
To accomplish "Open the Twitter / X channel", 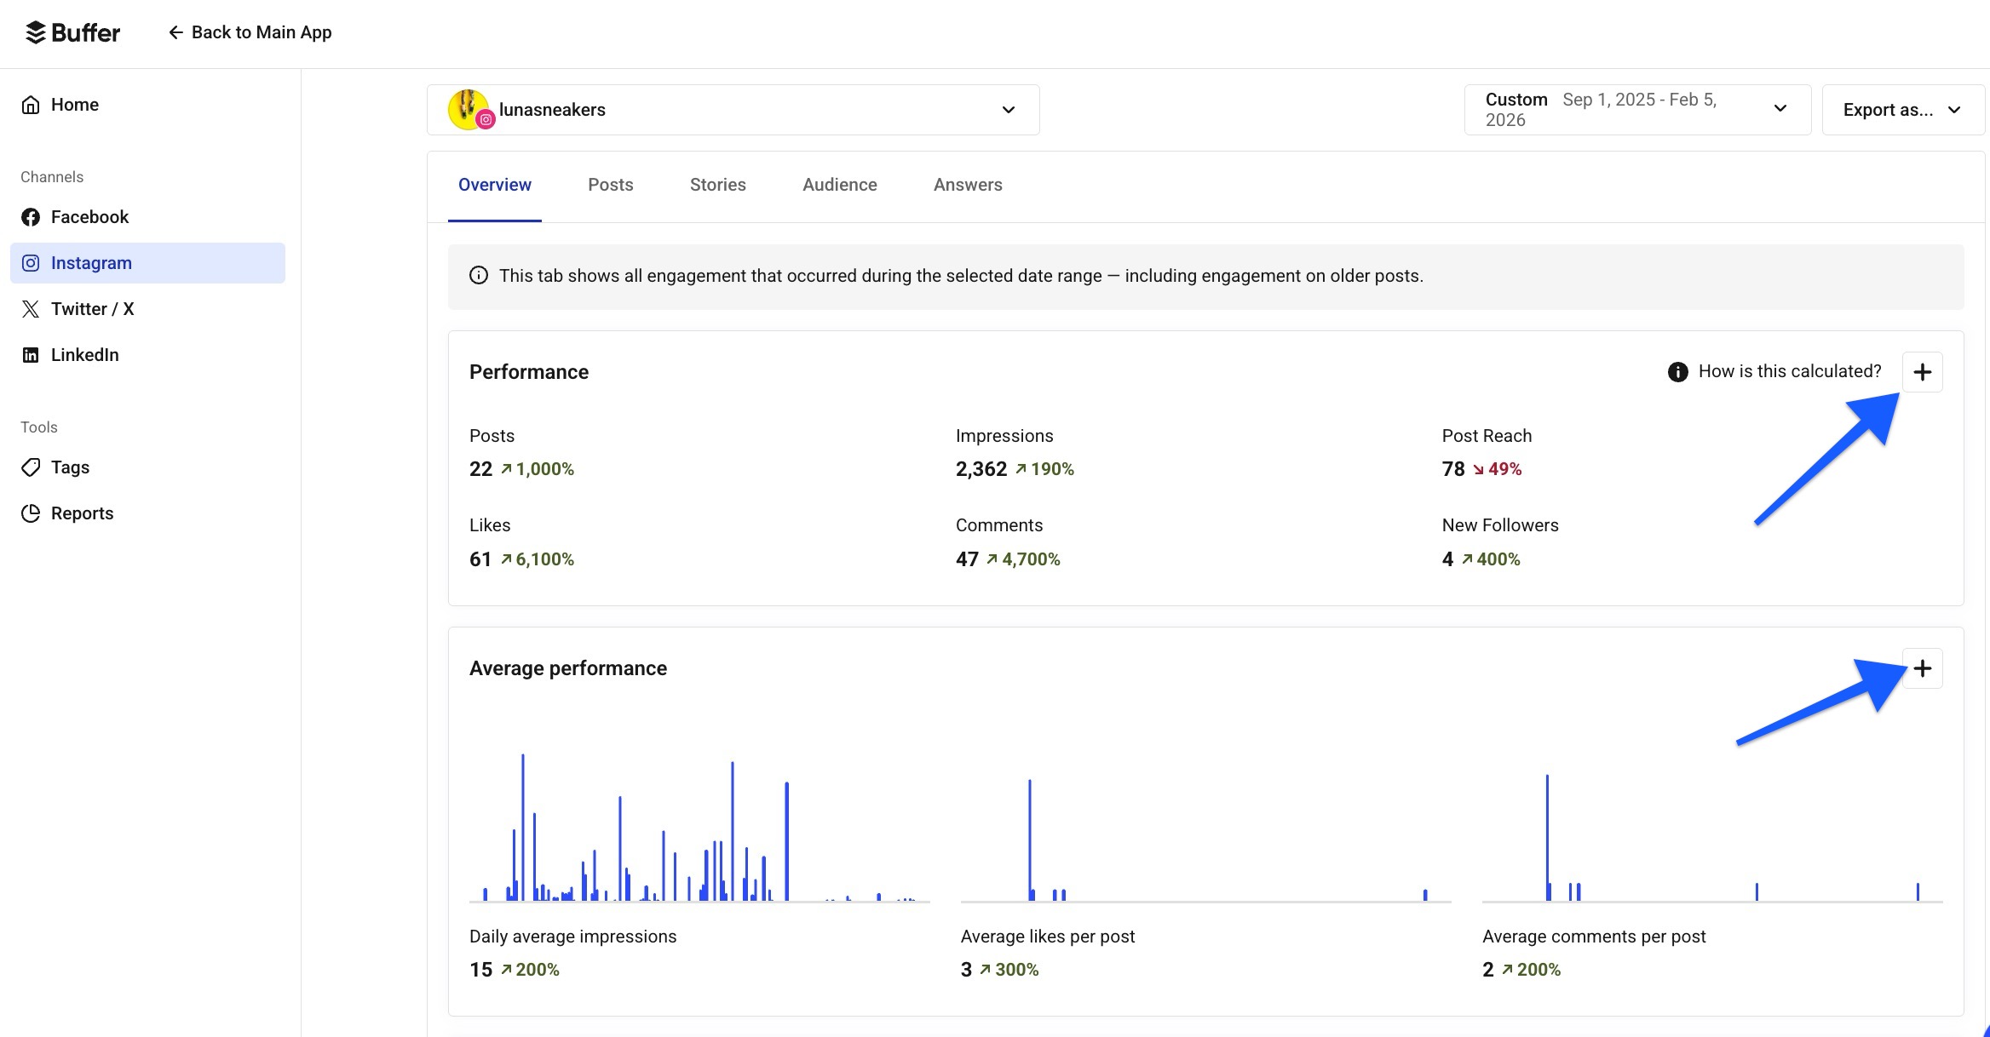I will [x=31, y=308].
